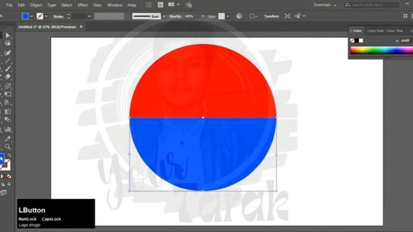
Task: Expand Arrange Documents dropdown arrow
Action: click(178, 5)
